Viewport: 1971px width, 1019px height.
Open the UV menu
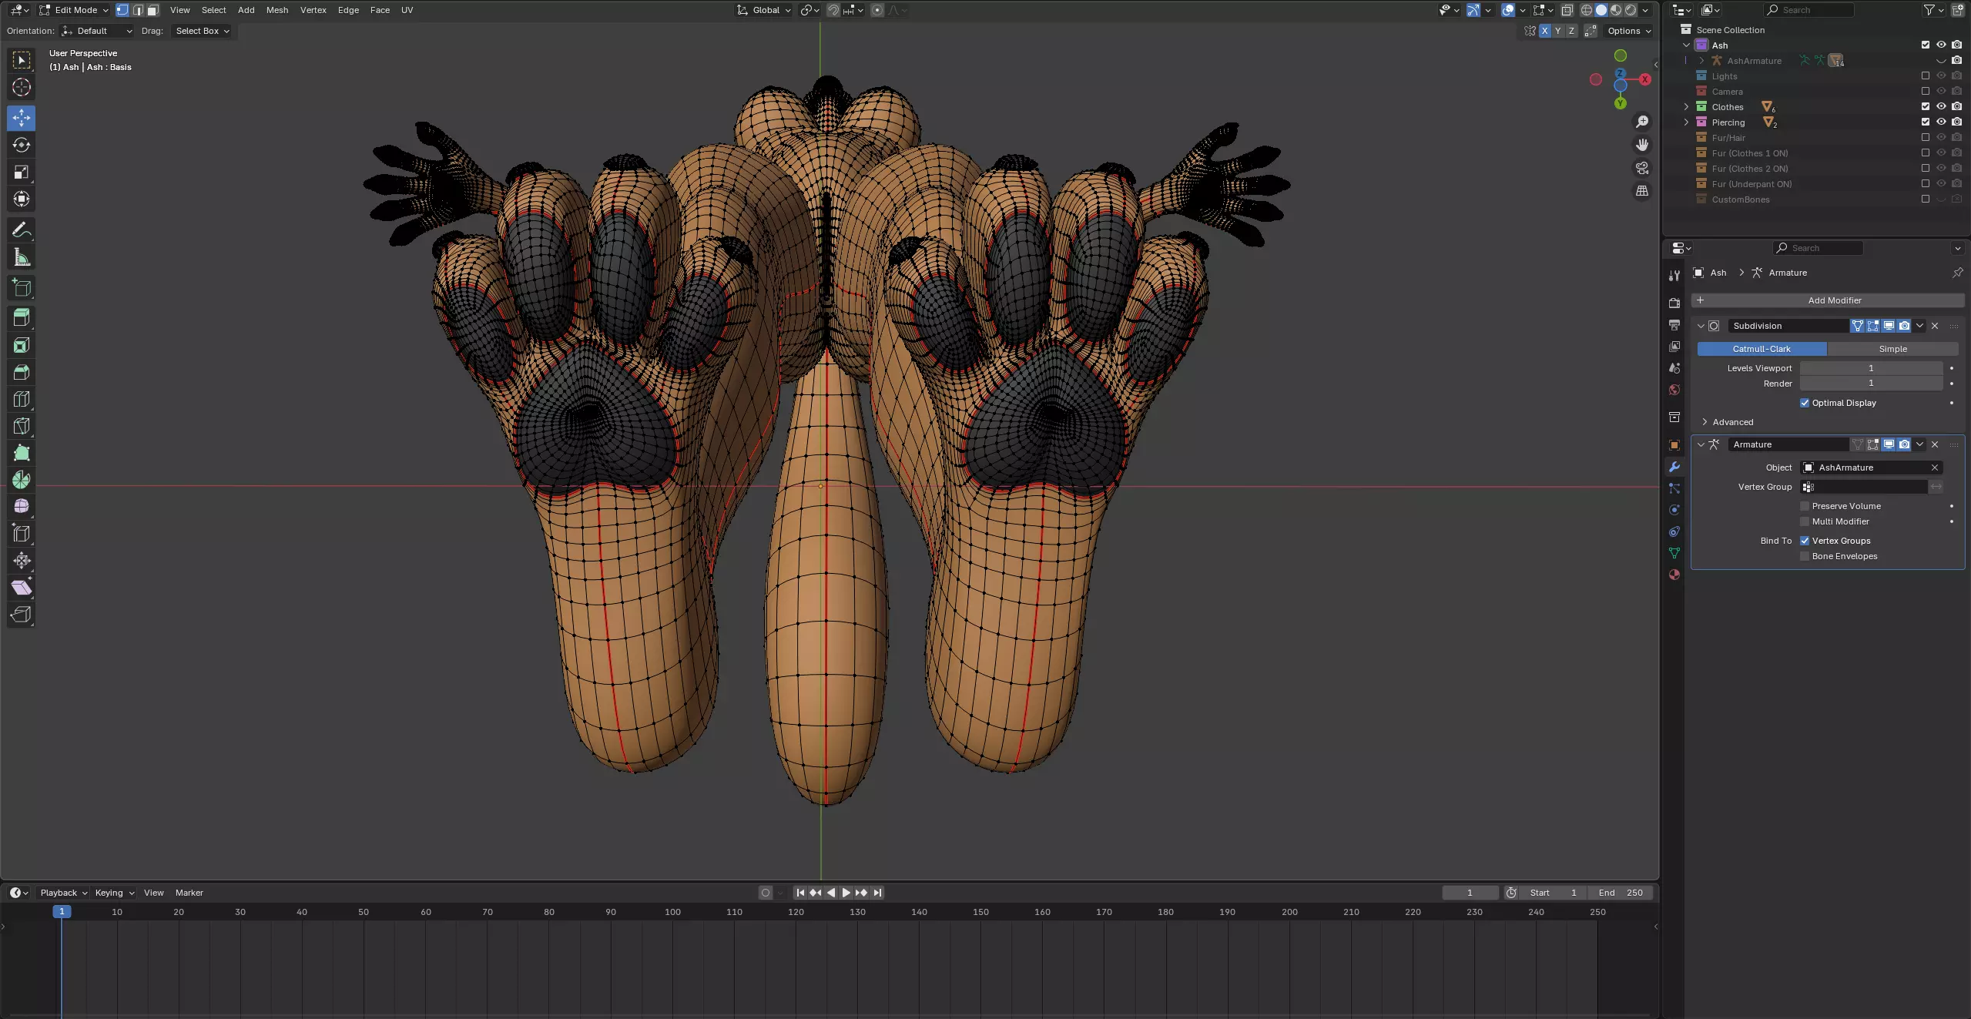pos(407,10)
